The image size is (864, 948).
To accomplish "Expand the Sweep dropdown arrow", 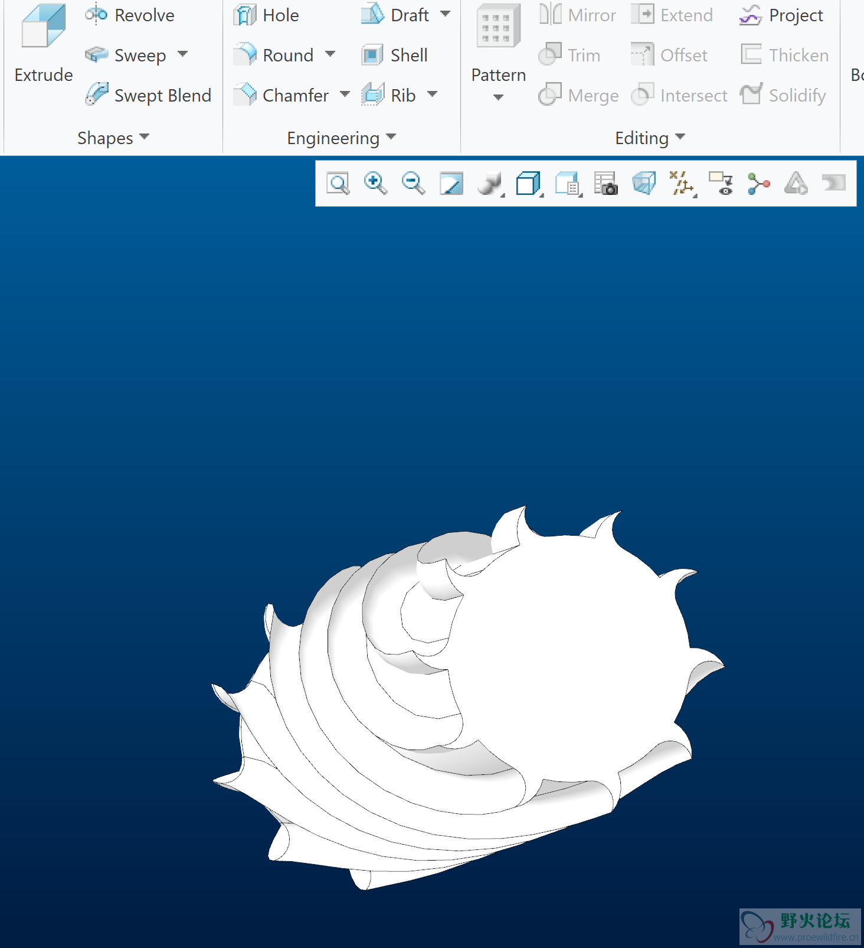I will [182, 54].
